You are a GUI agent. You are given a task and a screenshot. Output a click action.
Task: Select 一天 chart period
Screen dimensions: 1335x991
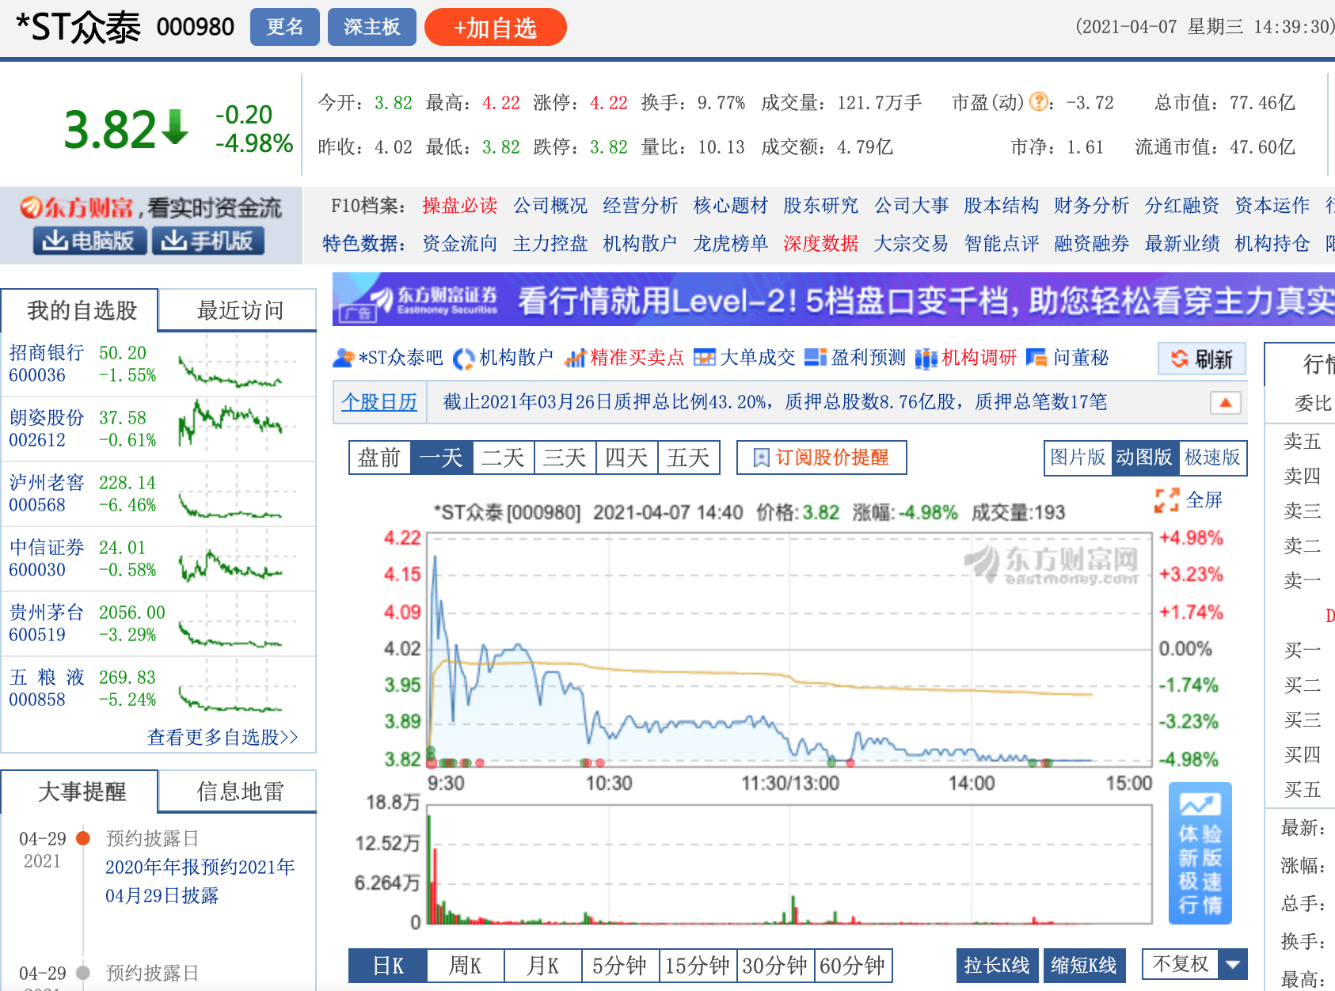(x=442, y=458)
